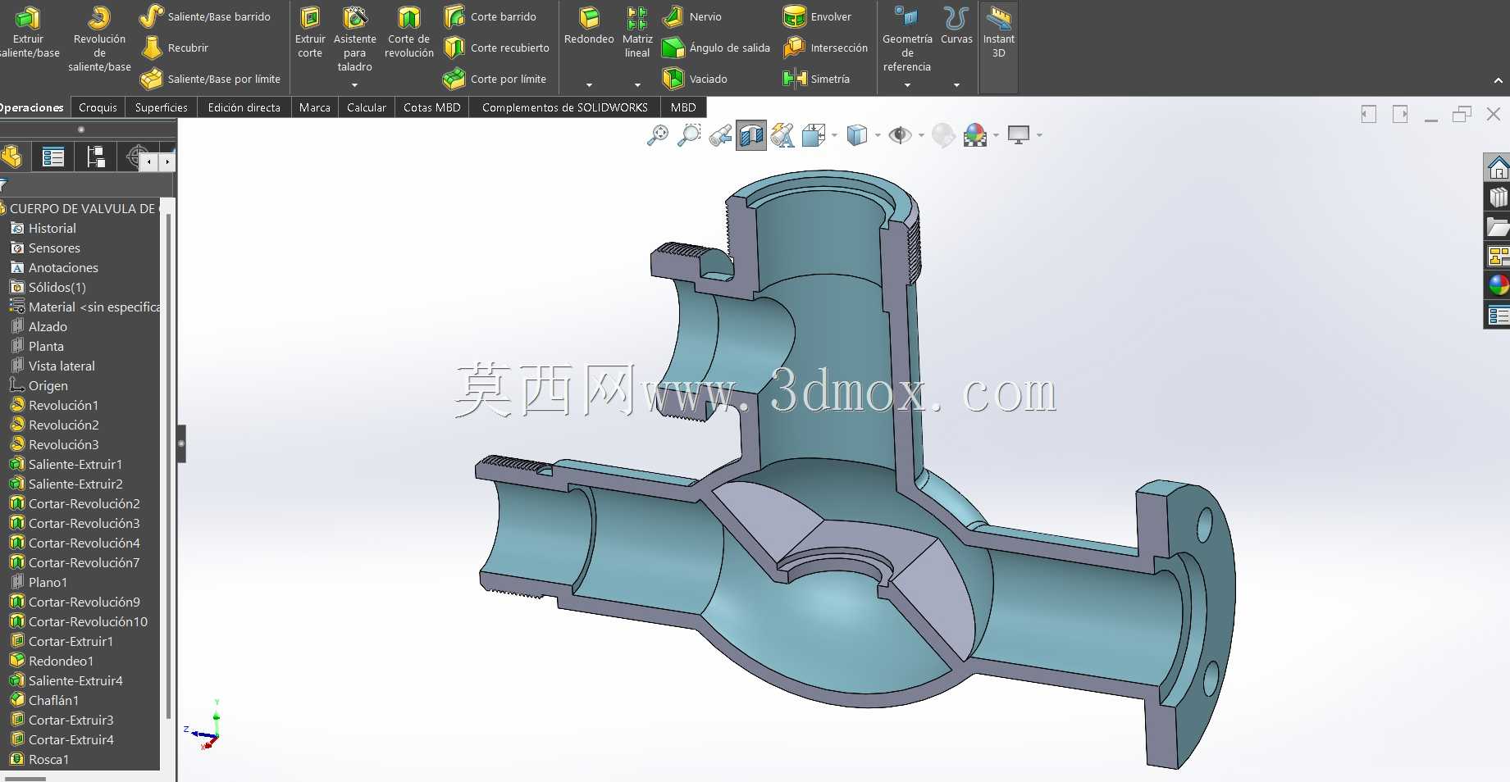
Task: Expand Geometría de referencia dropdown arrow
Action: tap(907, 85)
